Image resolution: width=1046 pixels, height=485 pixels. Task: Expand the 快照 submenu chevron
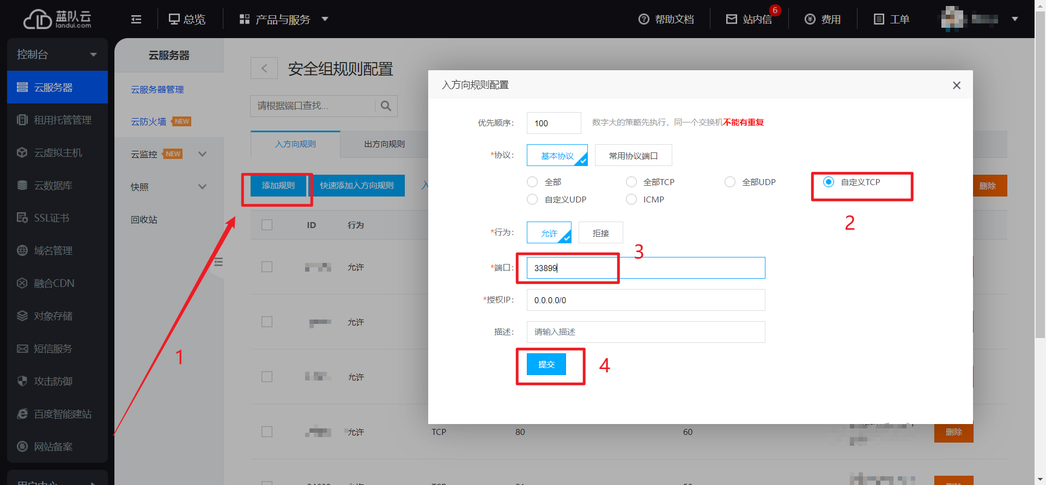[x=202, y=187]
